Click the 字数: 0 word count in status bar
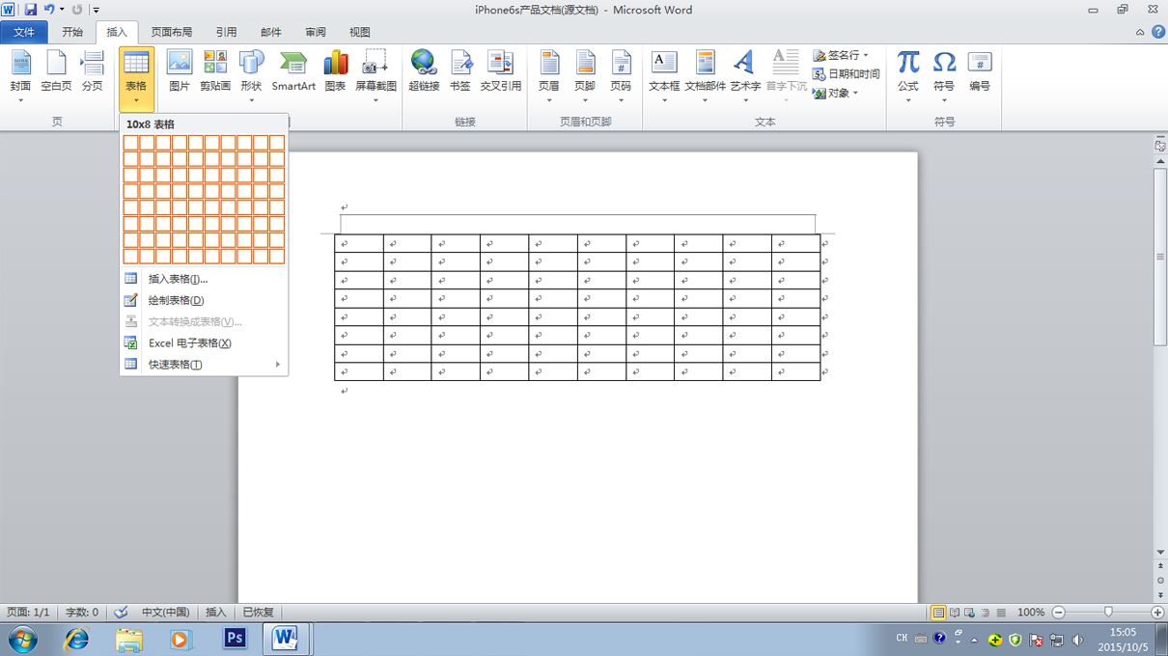This screenshot has width=1168, height=656. click(x=82, y=613)
